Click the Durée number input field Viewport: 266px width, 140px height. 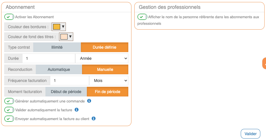(49, 58)
